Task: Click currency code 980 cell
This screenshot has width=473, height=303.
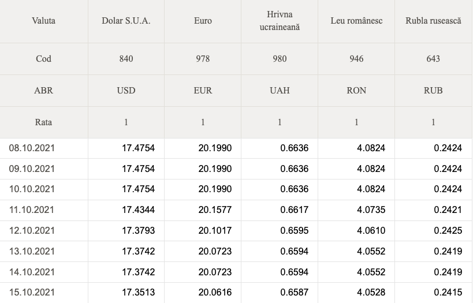Action: [x=280, y=58]
